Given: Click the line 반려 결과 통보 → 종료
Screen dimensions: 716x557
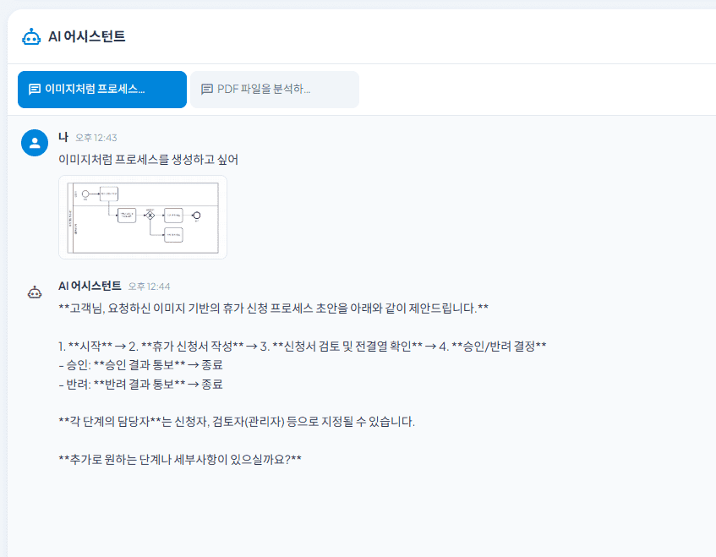Looking at the screenshot, I should (140, 385).
